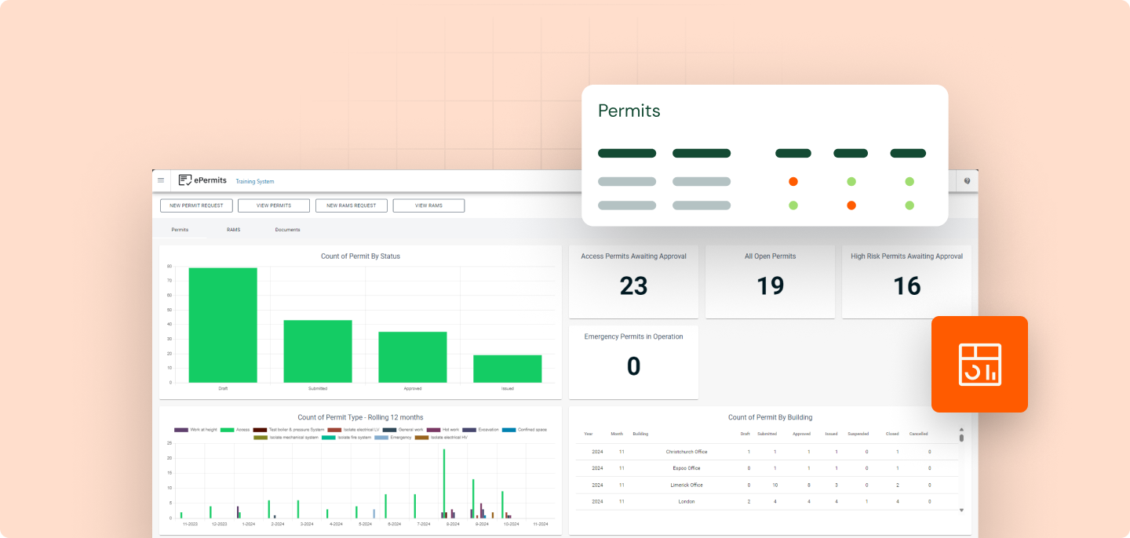Click the purple Work at height color swatch

(180, 430)
